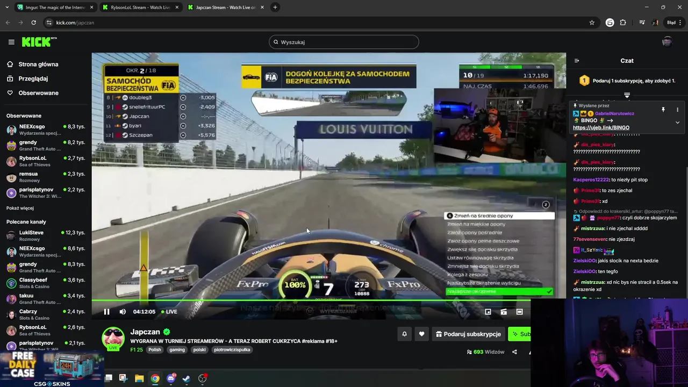Open GabrielNarutowicz's chat profile
Viewport: 688px width, 387px height.
(614, 113)
